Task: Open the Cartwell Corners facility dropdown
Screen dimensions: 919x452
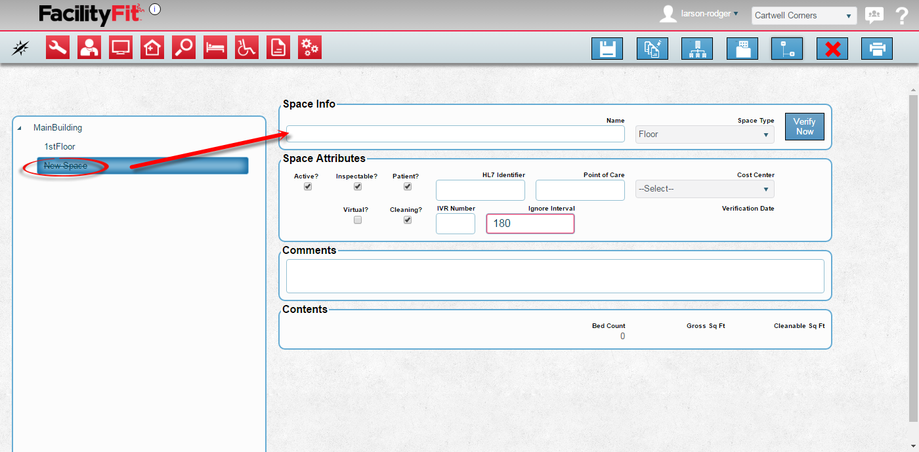Action: [x=803, y=16]
